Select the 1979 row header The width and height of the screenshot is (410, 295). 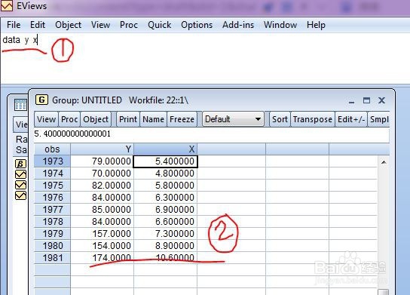[52, 233]
